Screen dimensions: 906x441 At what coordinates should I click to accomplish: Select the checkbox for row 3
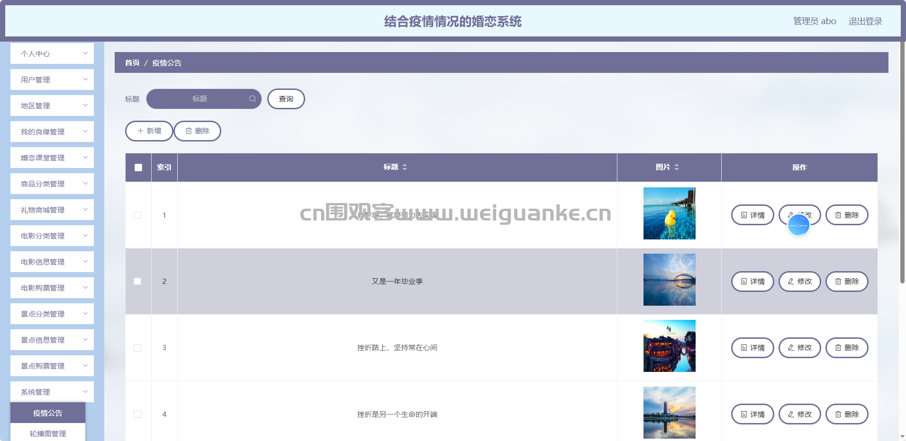pyautogui.click(x=137, y=348)
